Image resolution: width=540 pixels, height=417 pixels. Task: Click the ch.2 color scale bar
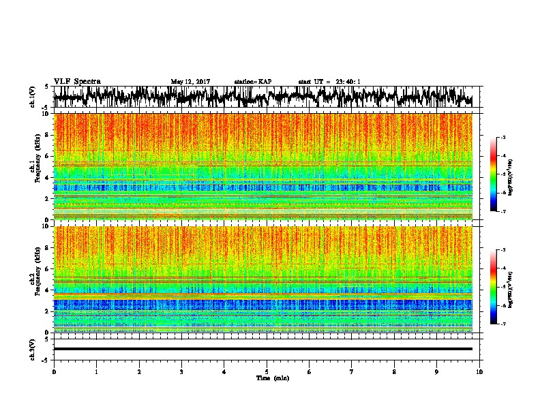click(493, 287)
